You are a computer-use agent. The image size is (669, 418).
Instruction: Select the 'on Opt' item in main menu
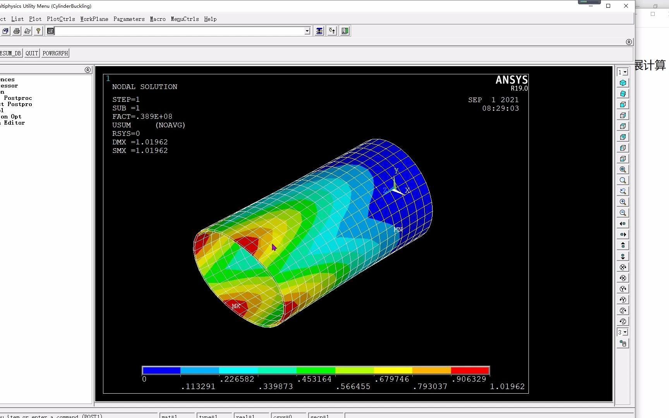click(x=11, y=116)
